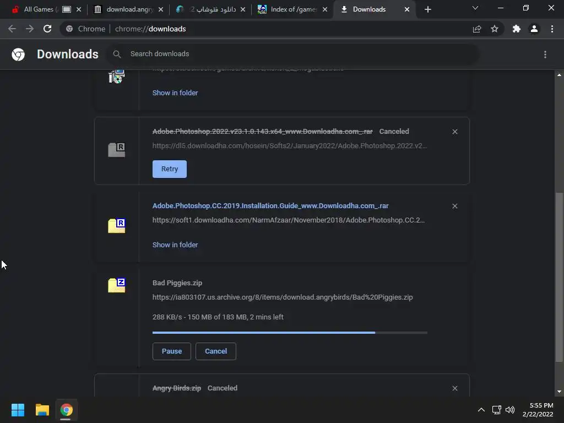
Task: Click the browser forward arrow
Action: [x=30, y=29]
